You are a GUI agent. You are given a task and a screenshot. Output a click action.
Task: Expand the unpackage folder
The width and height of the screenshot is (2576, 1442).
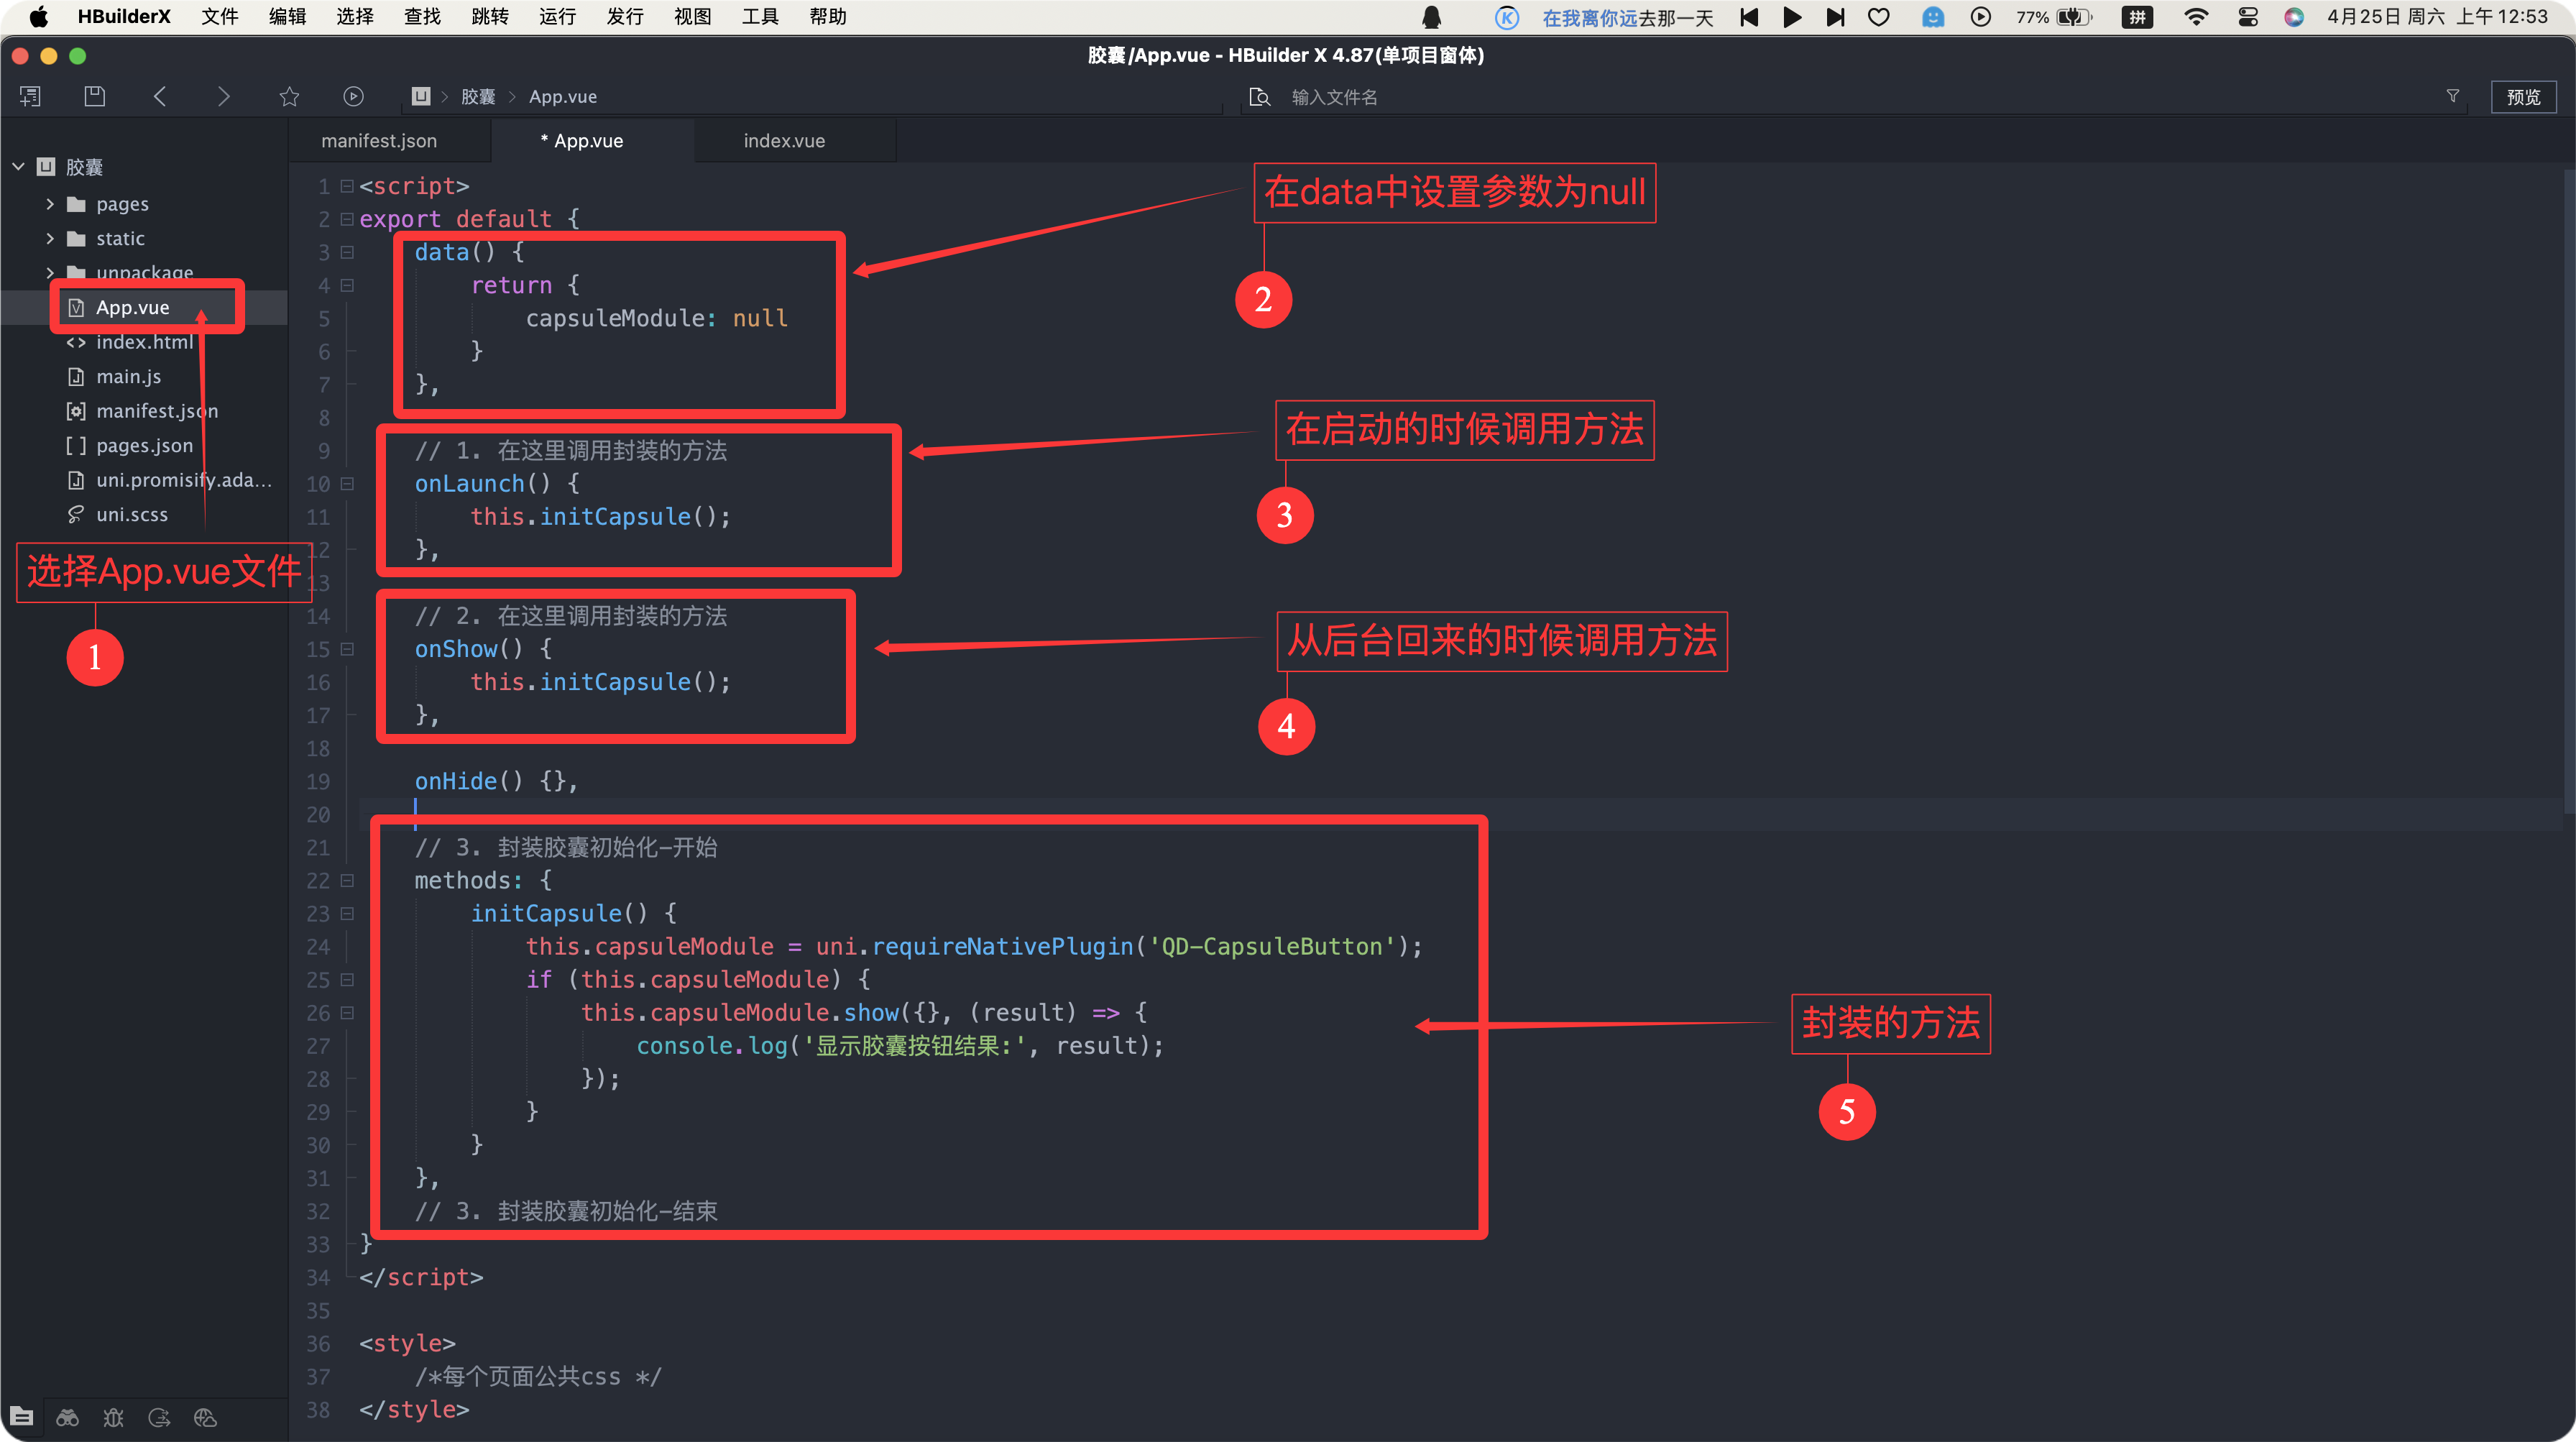coord(50,272)
